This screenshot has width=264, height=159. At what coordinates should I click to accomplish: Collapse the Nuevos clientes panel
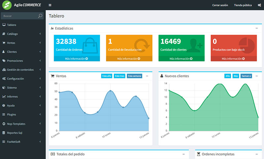[257, 76]
